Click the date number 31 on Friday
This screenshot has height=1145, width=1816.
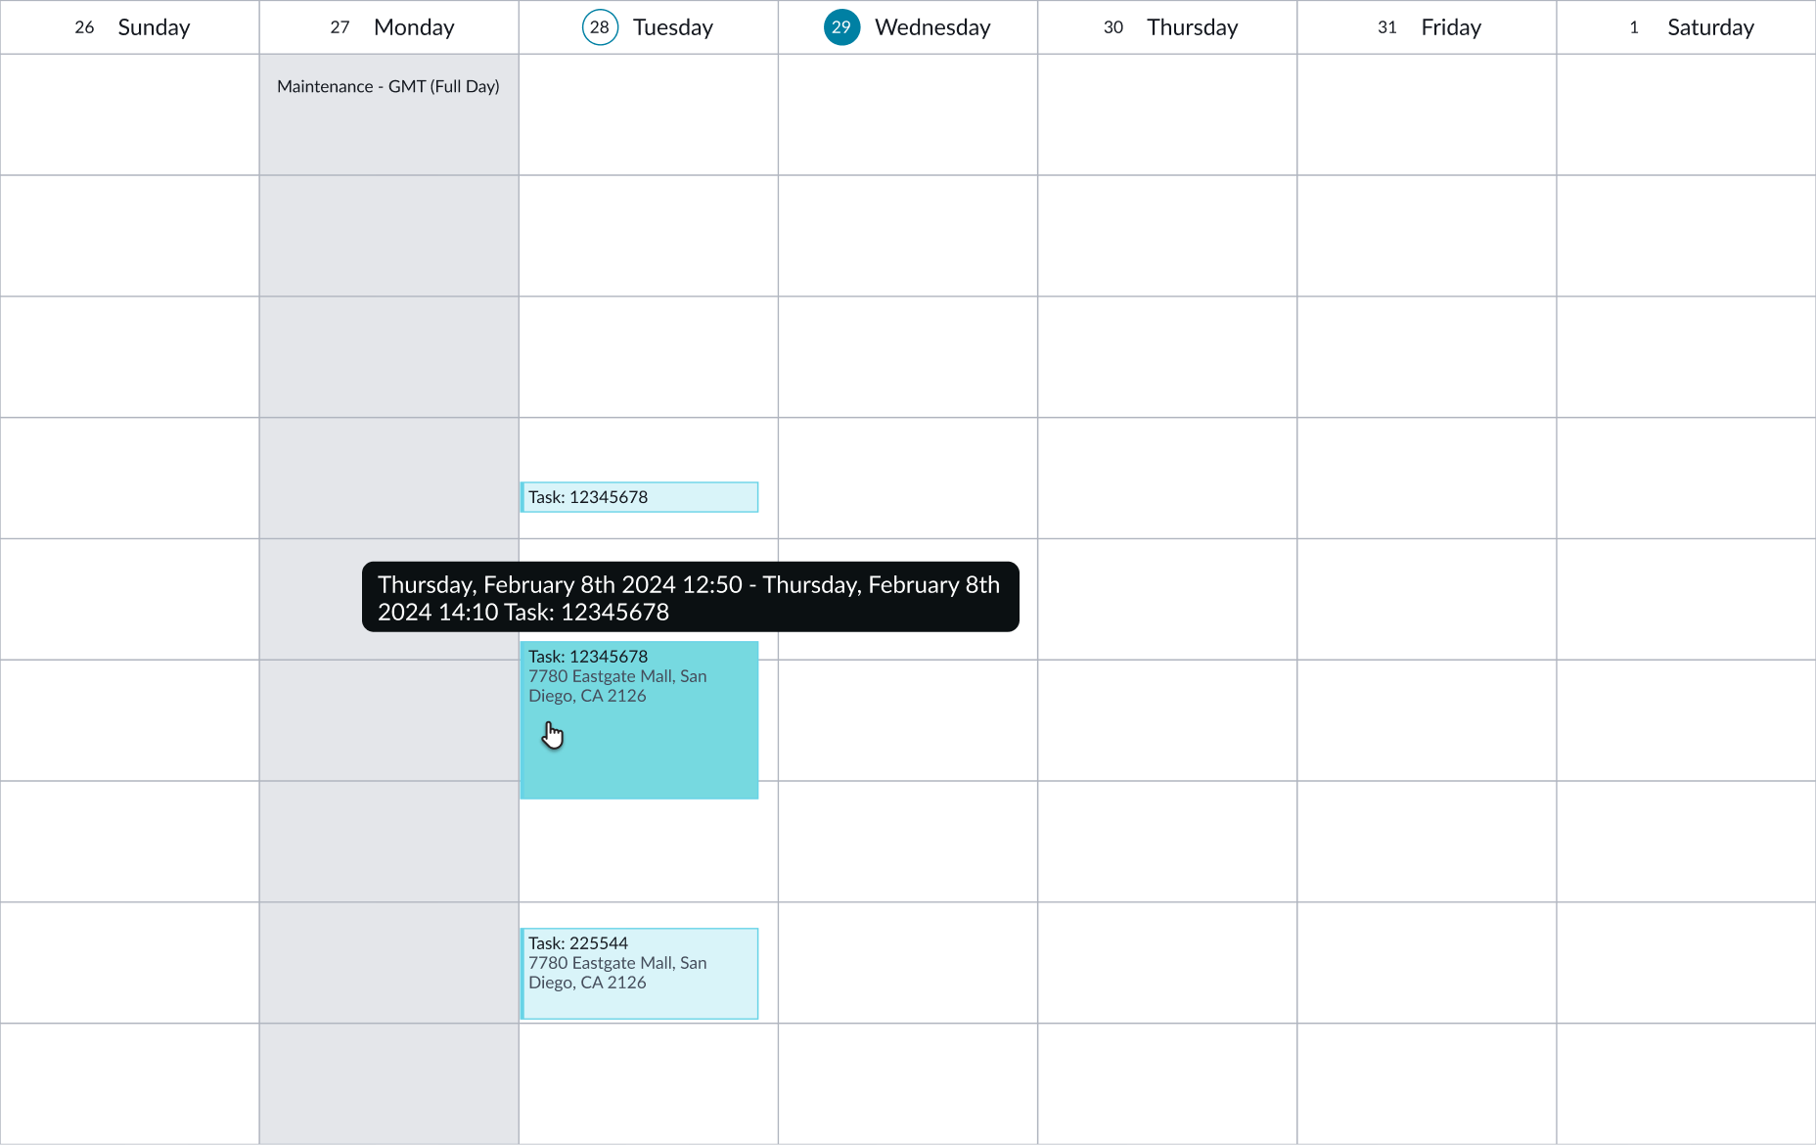point(1386,27)
